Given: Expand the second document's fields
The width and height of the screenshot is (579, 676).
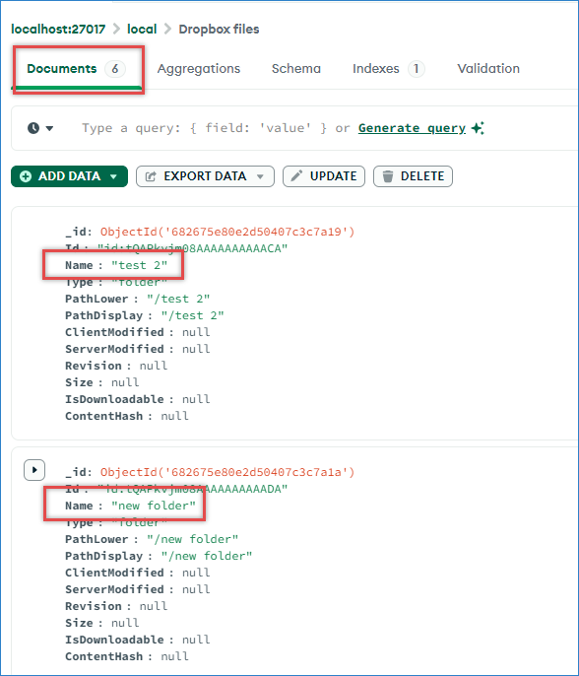Looking at the screenshot, I should pyautogui.click(x=34, y=470).
